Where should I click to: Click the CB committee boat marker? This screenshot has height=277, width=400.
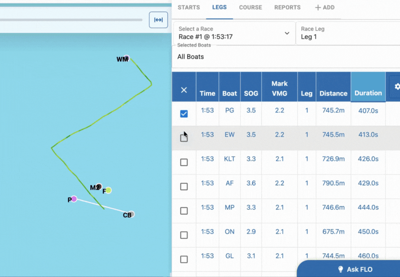[131, 214]
